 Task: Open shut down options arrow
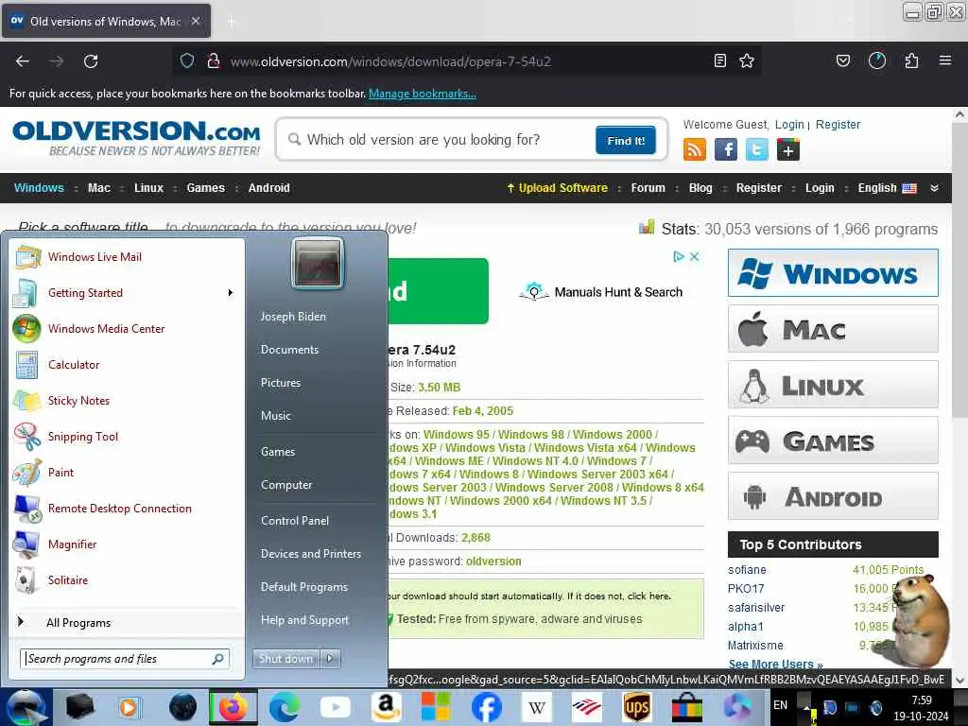(x=330, y=659)
